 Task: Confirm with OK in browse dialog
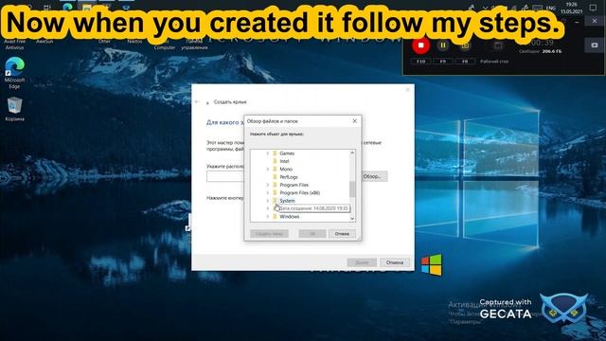pos(312,234)
